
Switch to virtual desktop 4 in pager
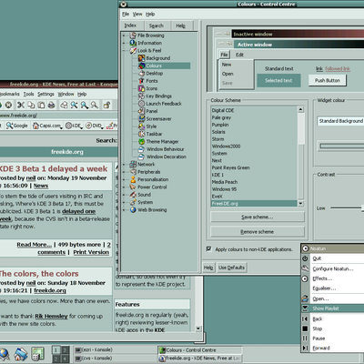coord(65,359)
